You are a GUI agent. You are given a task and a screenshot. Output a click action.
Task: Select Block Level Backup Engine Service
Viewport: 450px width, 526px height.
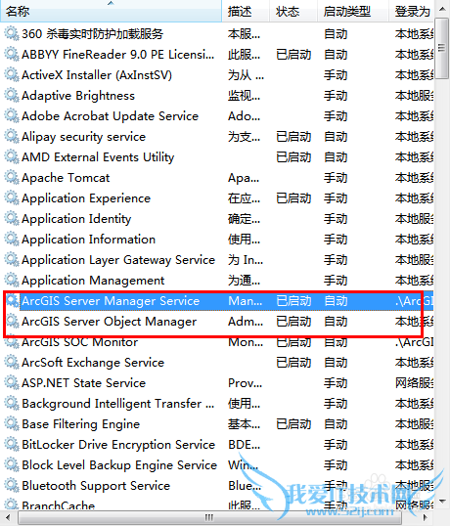coord(119,465)
